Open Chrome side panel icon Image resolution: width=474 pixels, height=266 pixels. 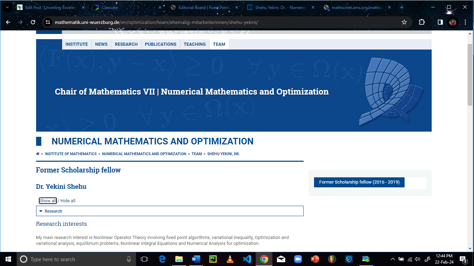pyautogui.click(x=440, y=22)
